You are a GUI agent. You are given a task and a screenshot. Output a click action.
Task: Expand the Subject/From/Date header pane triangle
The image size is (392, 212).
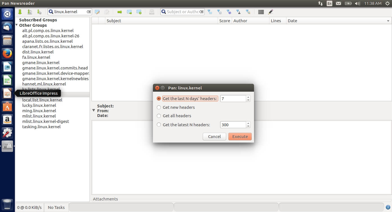93,110
